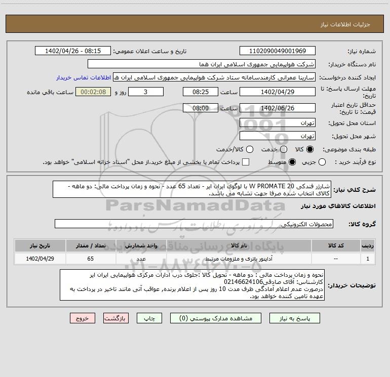Click the request creator field ساربنا عمرانی
Image resolution: width=390 pixels, height=377 pixels.
pos(214,77)
